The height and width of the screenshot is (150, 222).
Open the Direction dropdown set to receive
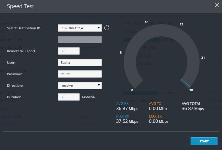[x=80, y=86]
